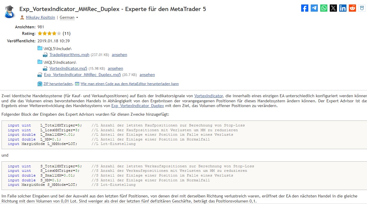Click the L_LossMMTriger=3 code line

pos(123,130)
